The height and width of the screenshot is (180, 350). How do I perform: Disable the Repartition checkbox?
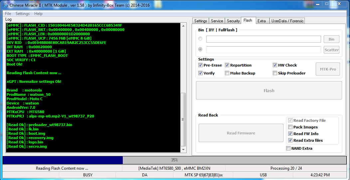[x=227, y=65]
